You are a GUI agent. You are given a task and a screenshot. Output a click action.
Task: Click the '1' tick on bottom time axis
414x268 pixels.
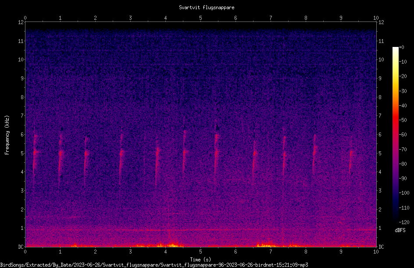coord(60,252)
